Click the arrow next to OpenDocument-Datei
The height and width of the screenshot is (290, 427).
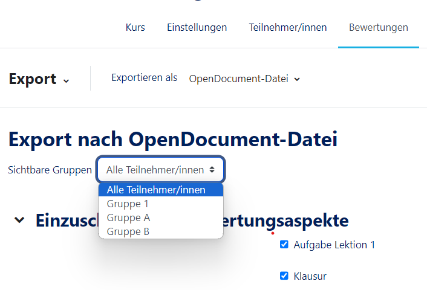pyautogui.click(x=297, y=79)
